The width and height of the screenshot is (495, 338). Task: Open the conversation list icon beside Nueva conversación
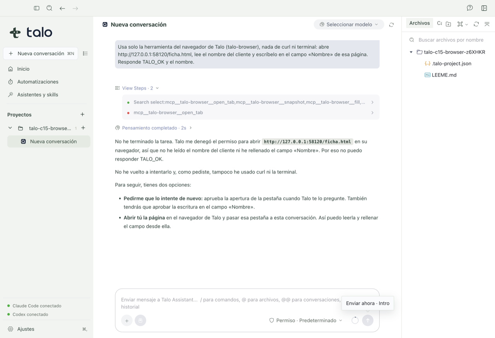[85, 53]
